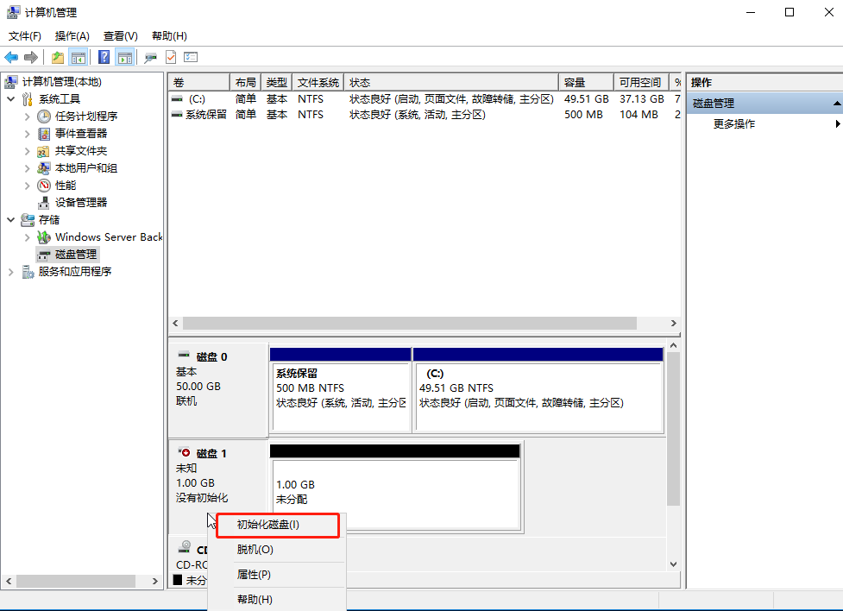Select 任务计划程序 in the tree
The image size is (843, 611).
tap(85, 117)
